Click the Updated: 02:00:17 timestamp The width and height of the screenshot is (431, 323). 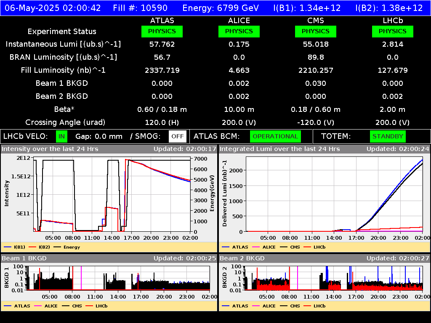(185, 149)
